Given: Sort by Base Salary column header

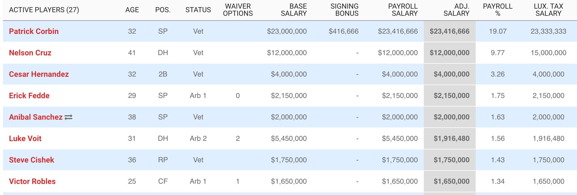Looking at the screenshot, I should pos(294,10).
